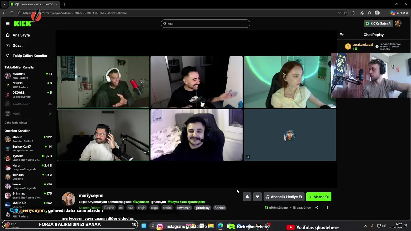Open the media control icon in toolbar
The width and height of the screenshot is (411, 231).
point(362,13)
